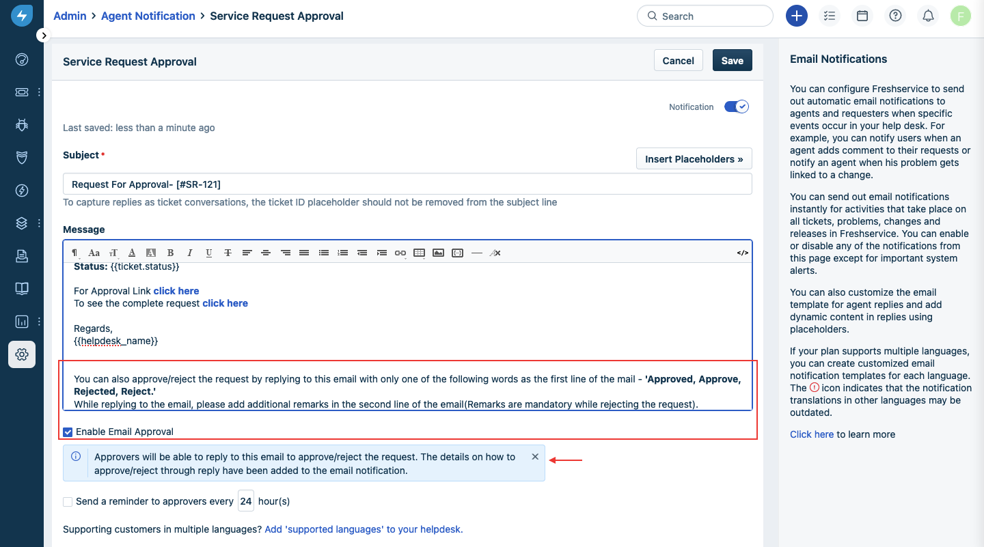Open notifications via the bell icon
Viewport: 984px width, 547px height.
pyautogui.click(x=928, y=15)
